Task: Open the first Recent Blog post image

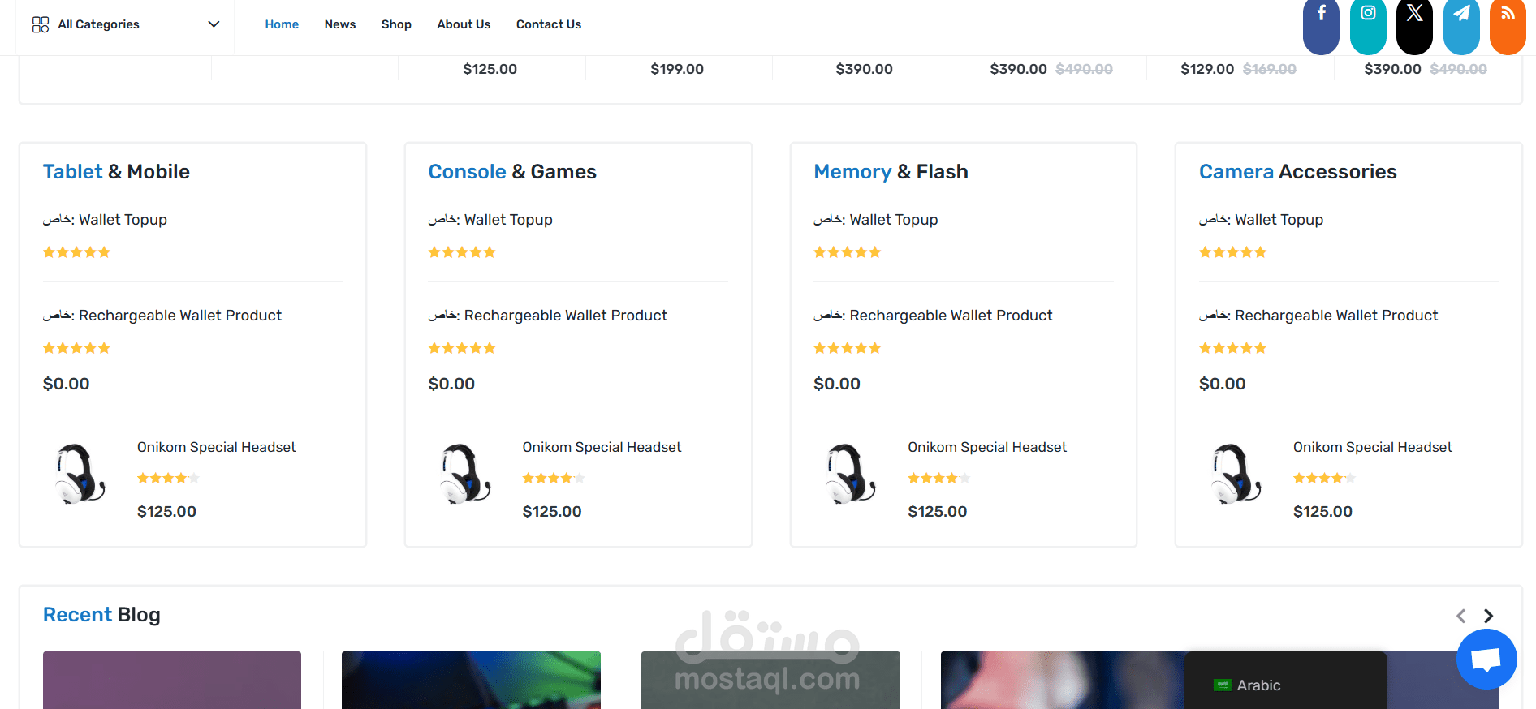Action: tap(172, 680)
